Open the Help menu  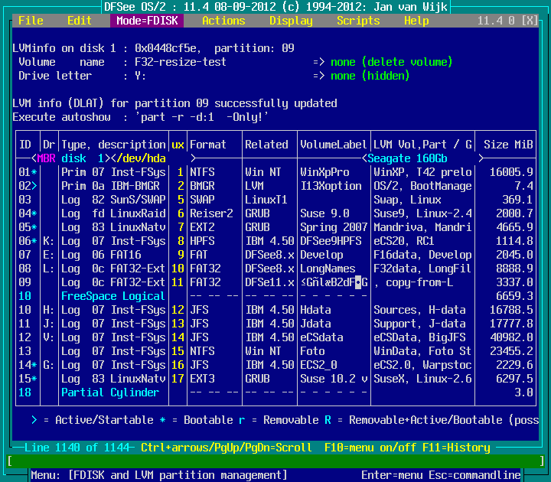[416, 21]
